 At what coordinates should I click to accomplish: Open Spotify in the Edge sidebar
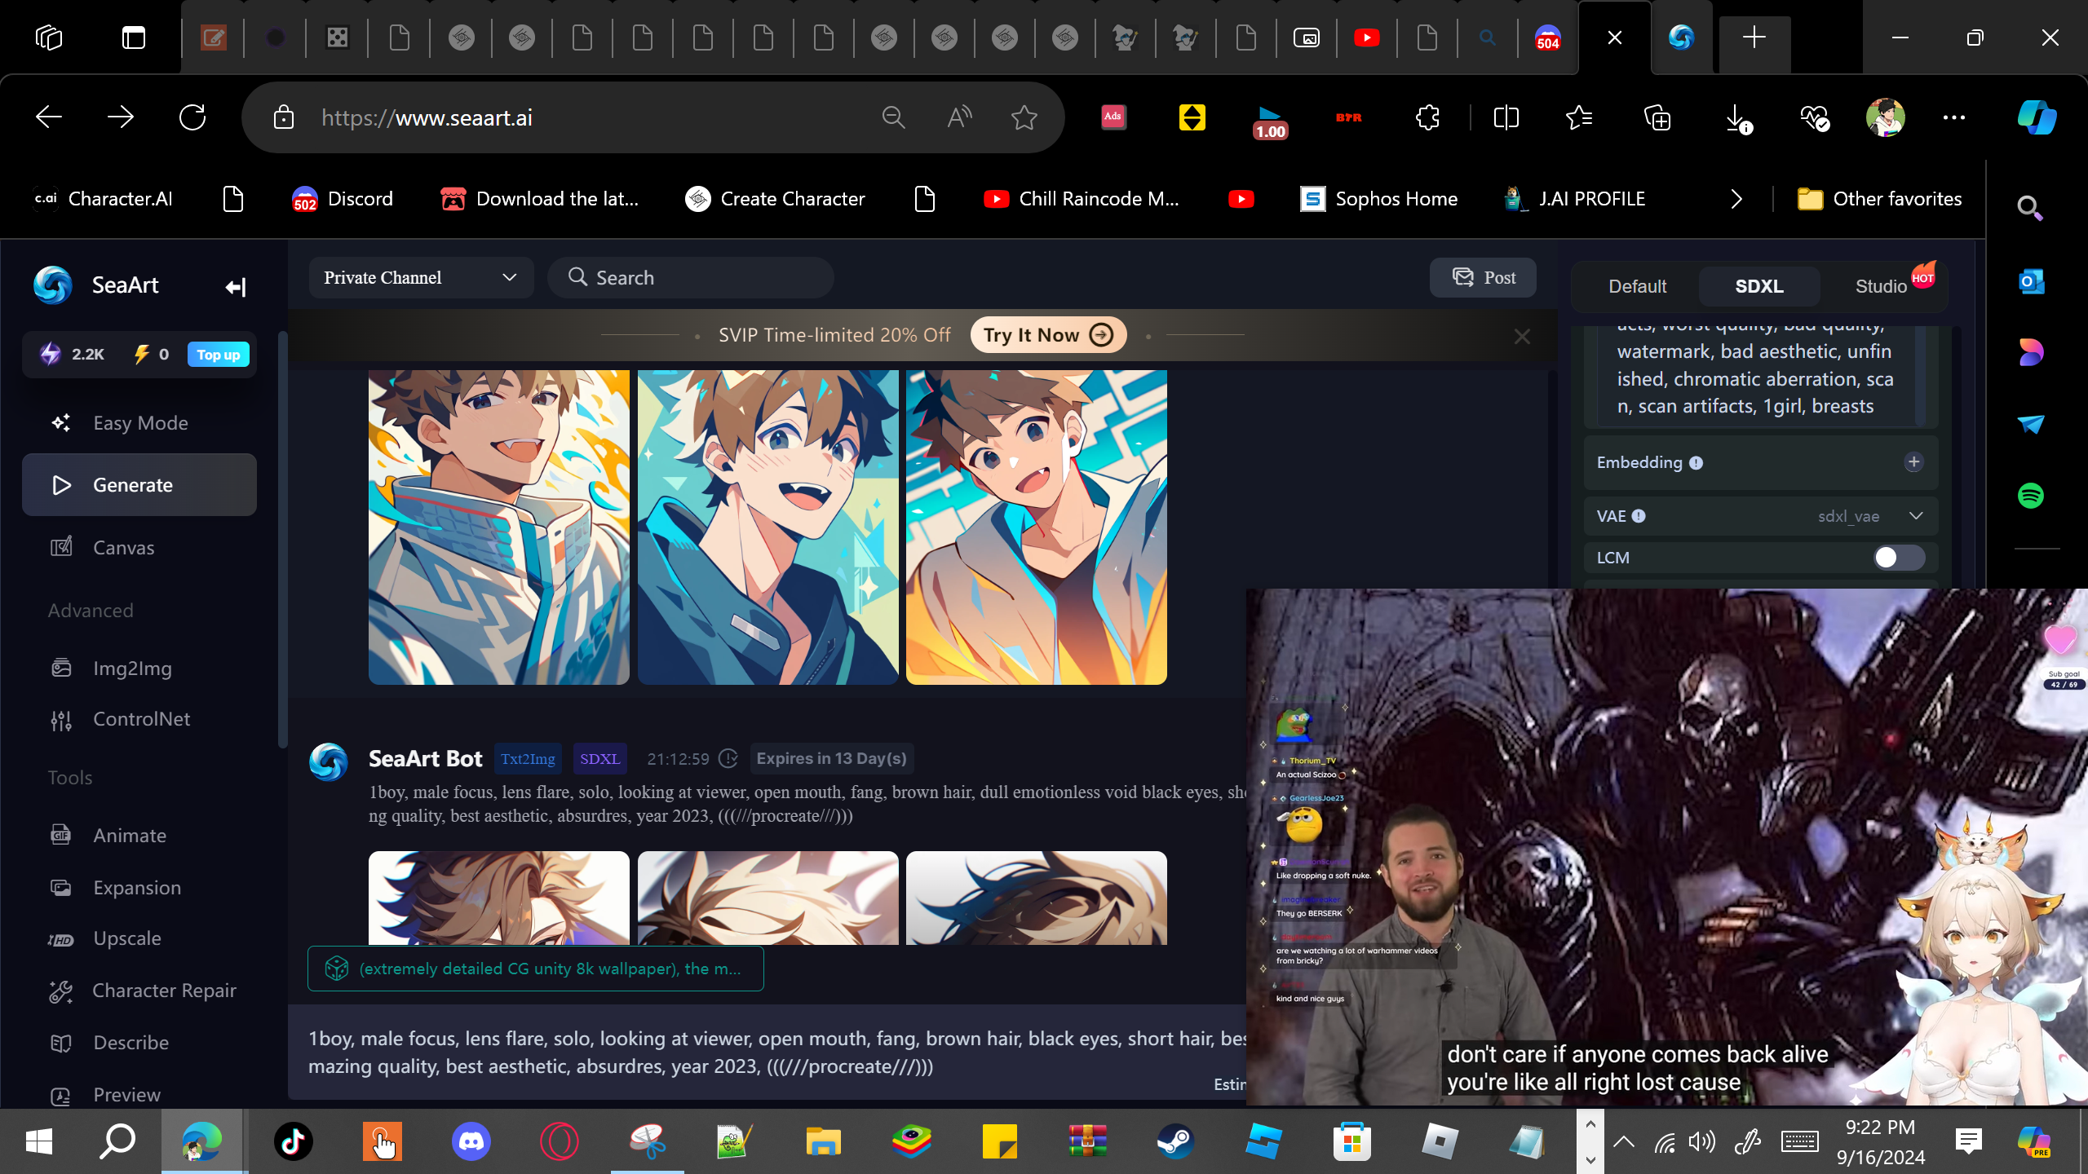coord(2030,496)
